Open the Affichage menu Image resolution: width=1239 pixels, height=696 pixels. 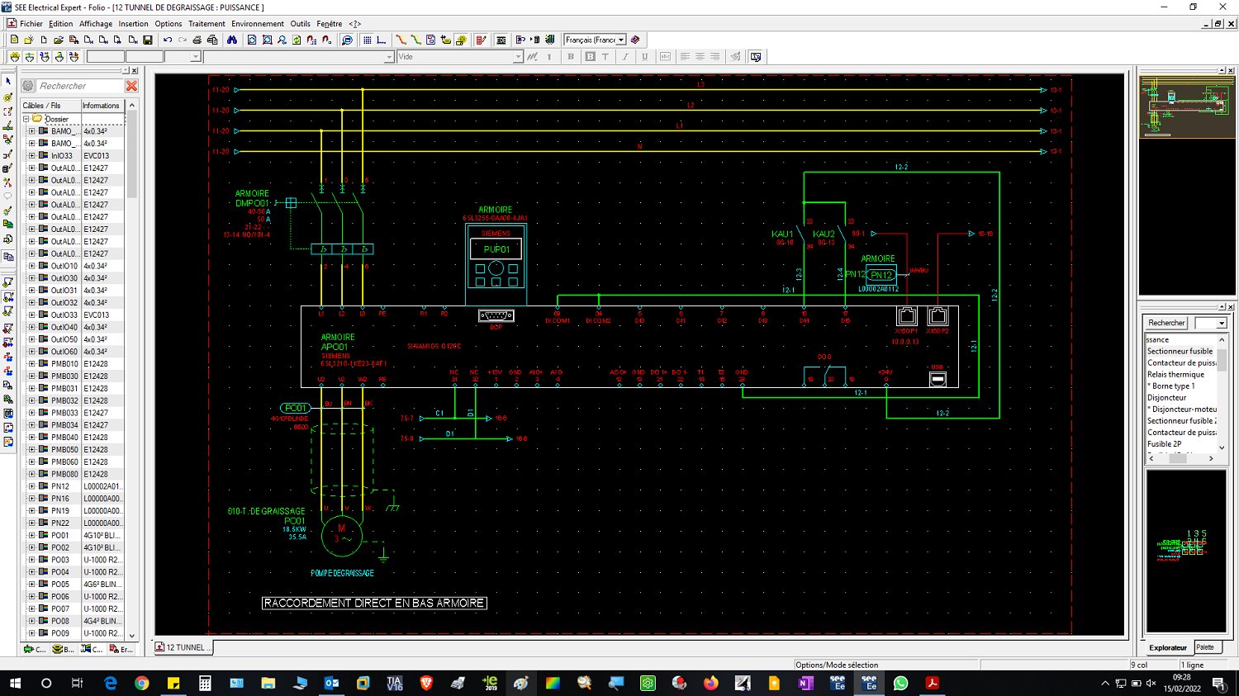(x=96, y=24)
